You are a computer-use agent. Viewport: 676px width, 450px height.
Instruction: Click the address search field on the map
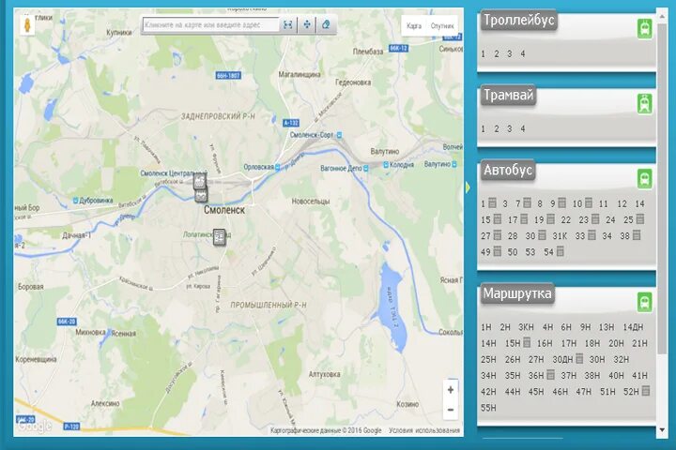(x=210, y=25)
